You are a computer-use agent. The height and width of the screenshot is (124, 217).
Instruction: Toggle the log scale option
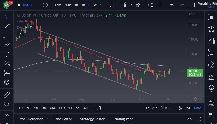[x=188, y=108]
